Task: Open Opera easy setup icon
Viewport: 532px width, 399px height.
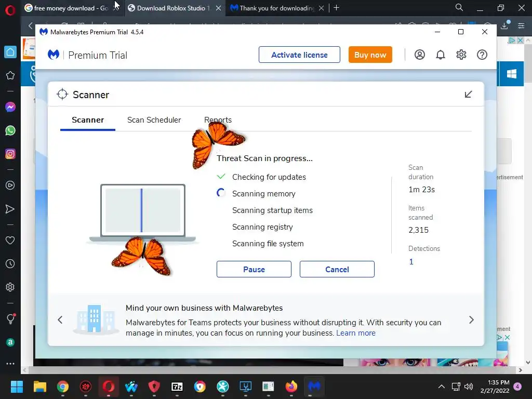Action: [x=521, y=25]
